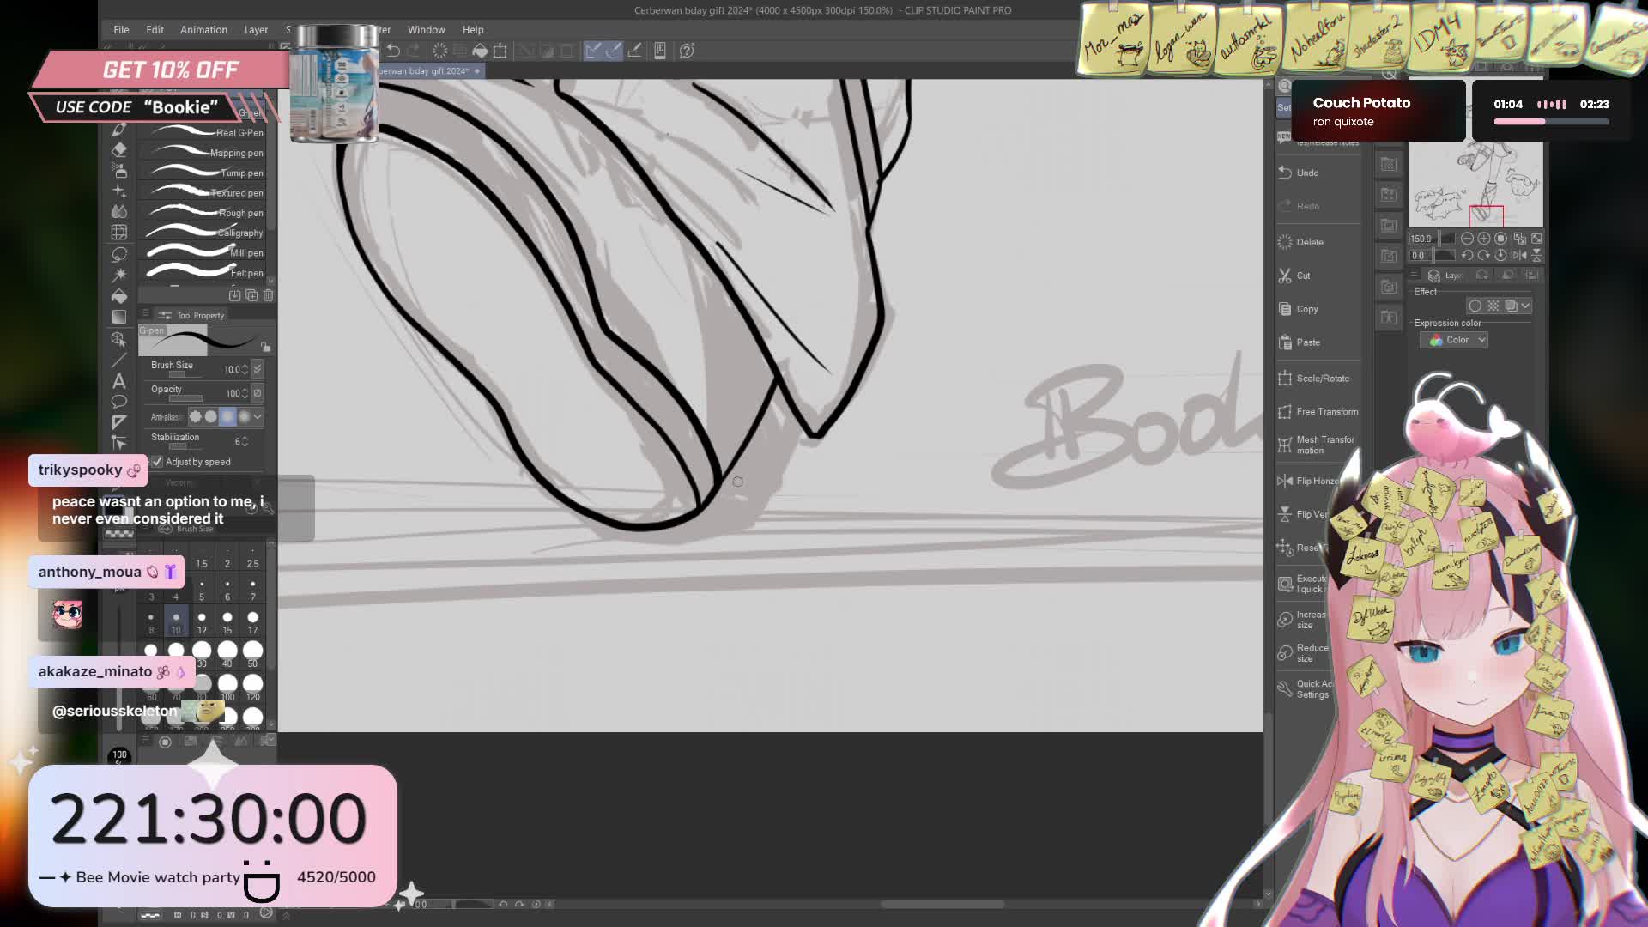
Task: Adjust Stabilization value stepper
Action: (x=245, y=441)
